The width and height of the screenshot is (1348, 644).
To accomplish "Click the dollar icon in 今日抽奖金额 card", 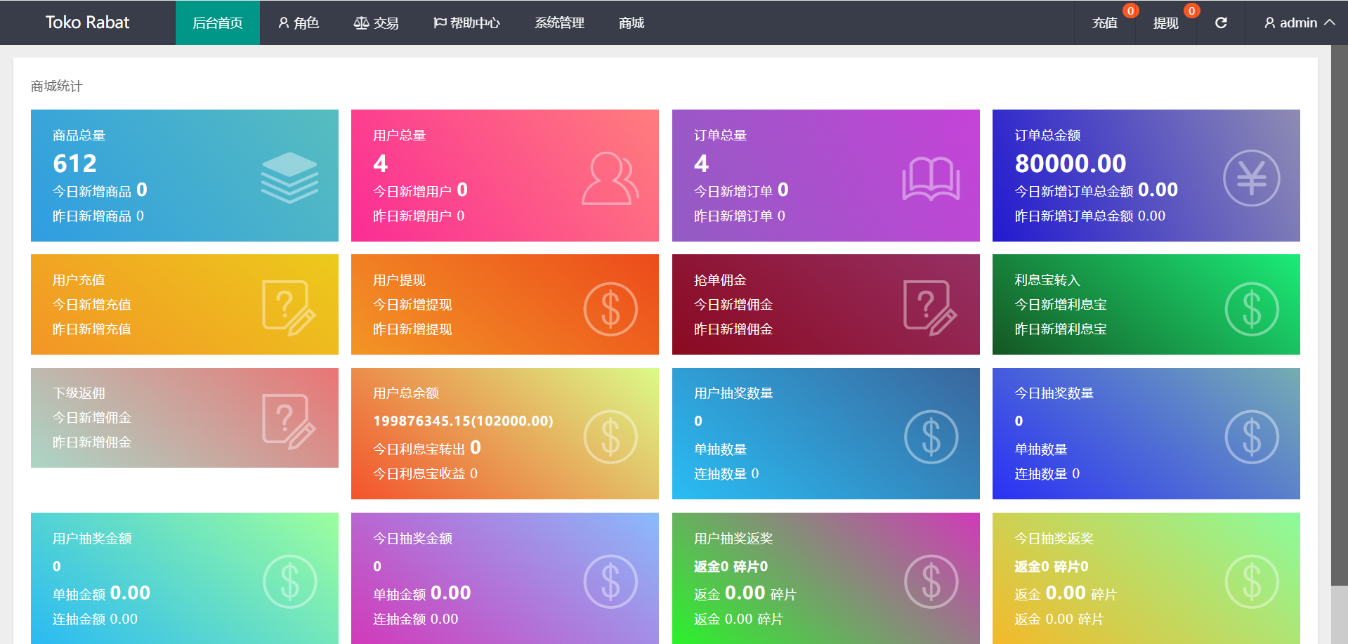I will point(610,581).
